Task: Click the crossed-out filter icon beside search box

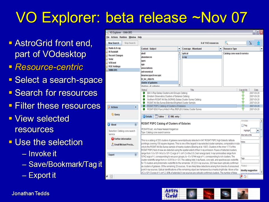Action: 251,43
